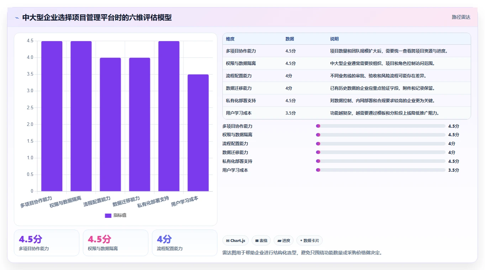
Task: Click description starting 功能越复杂
Action: click(x=385, y=113)
